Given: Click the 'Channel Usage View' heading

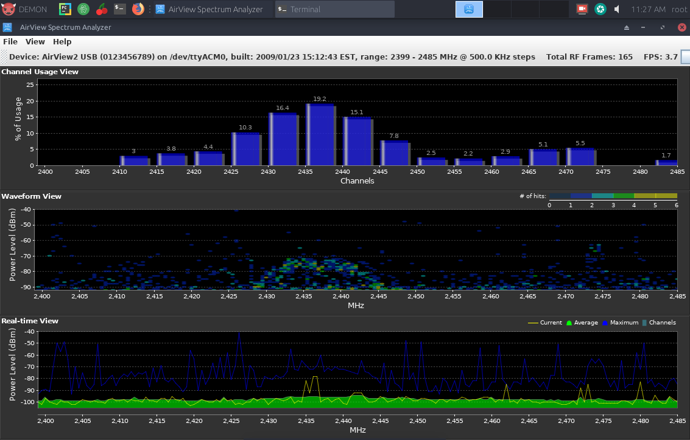Looking at the screenshot, I should (40, 72).
